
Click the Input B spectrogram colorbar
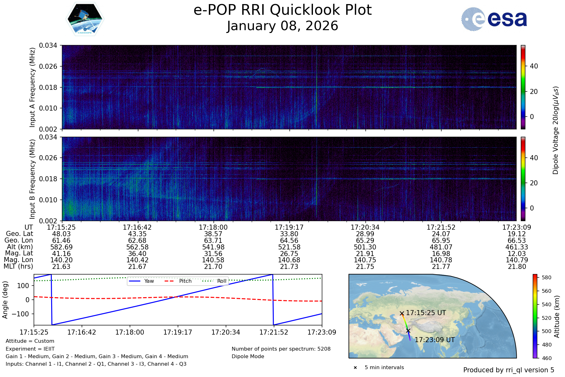tap(523, 179)
